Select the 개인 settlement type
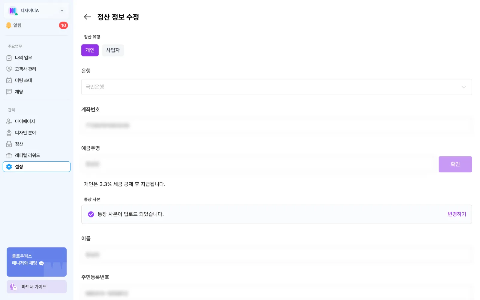 (x=90, y=50)
